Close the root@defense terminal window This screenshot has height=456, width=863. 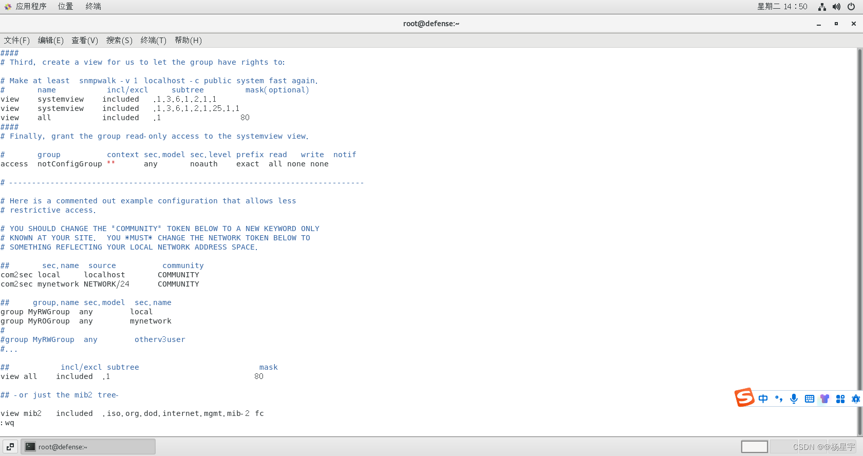[x=854, y=24]
